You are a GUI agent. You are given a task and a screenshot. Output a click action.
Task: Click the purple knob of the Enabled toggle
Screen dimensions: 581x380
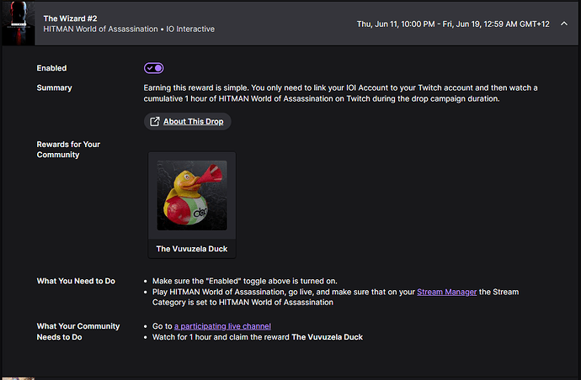[x=158, y=68]
